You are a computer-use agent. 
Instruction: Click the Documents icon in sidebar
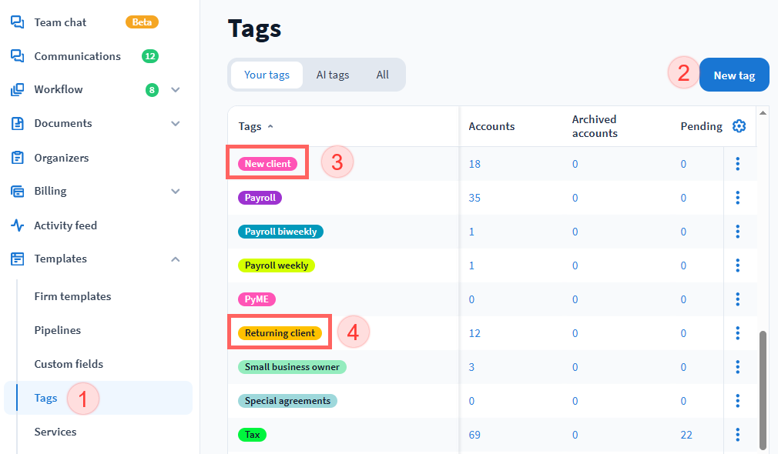[17, 123]
